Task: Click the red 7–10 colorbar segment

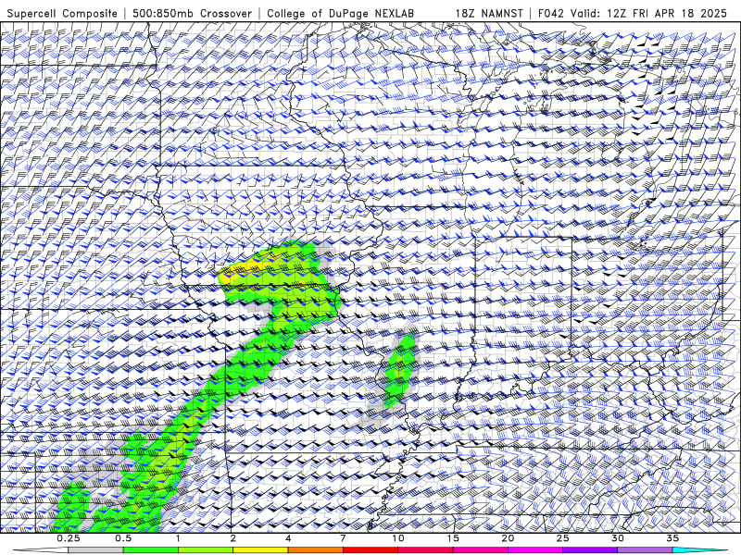Action: click(370, 550)
